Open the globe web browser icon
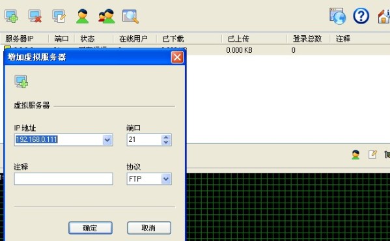Viewport: 390px width, 241px height. [x=338, y=16]
